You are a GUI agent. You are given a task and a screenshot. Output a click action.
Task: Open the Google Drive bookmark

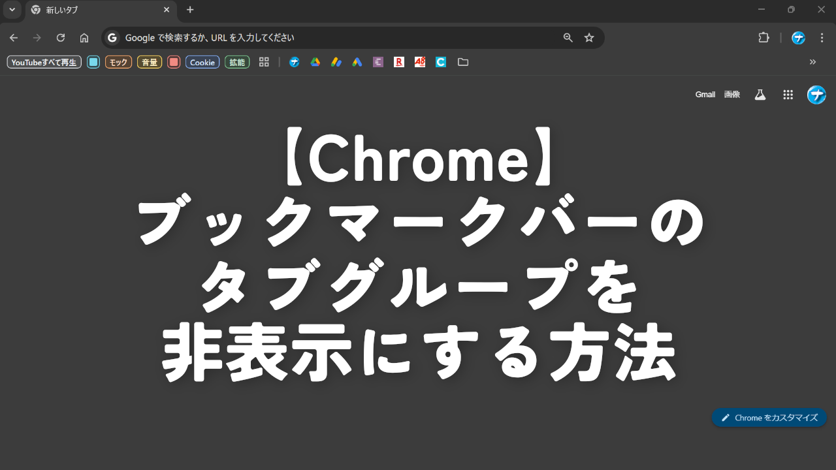click(315, 62)
